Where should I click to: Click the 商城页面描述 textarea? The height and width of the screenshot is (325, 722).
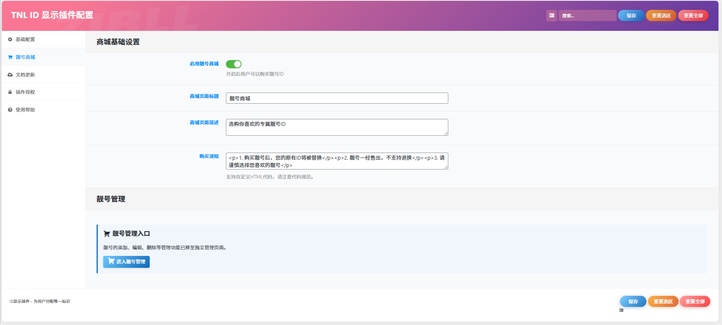336,127
